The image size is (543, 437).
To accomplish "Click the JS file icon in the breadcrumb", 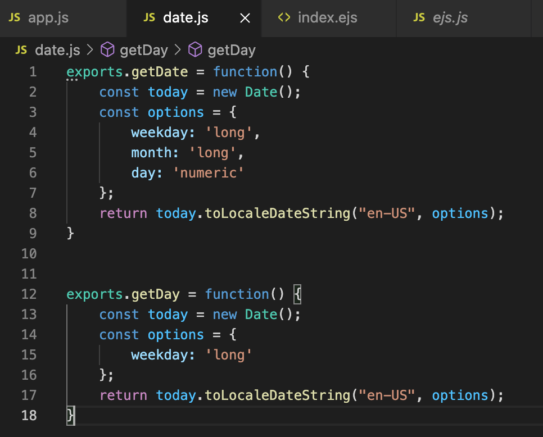I will pyautogui.click(x=21, y=50).
